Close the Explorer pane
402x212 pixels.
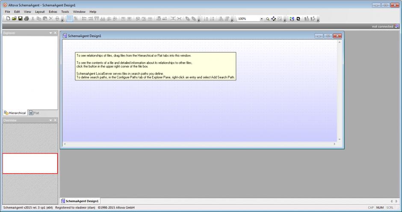pyautogui.click(x=55, y=33)
